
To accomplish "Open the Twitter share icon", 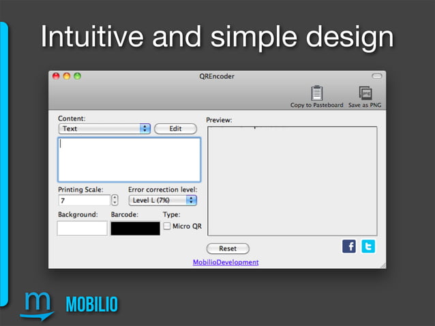I will point(368,246).
